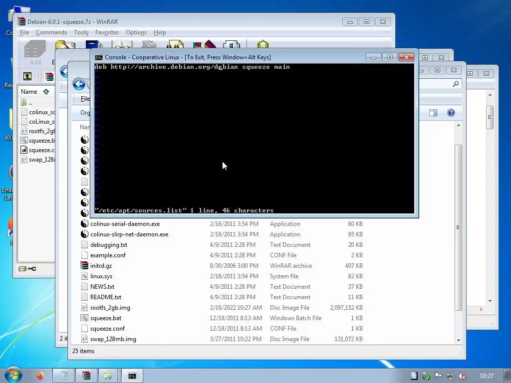Click the rootfs_2gb.img disc image icon in Explorer
This screenshot has height=383, width=511.
[84, 307]
